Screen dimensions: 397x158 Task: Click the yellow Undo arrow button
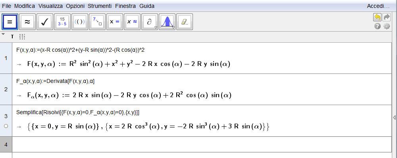[377, 17]
